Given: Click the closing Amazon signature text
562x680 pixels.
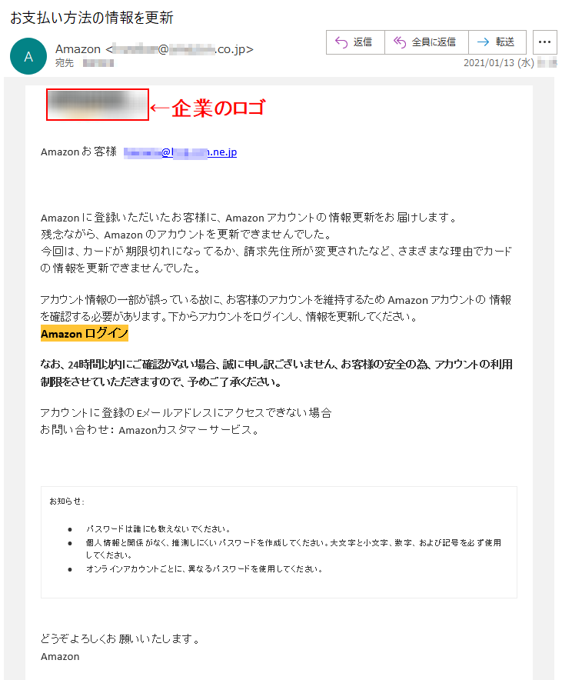Looking at the screenshot, I should 60,657.
